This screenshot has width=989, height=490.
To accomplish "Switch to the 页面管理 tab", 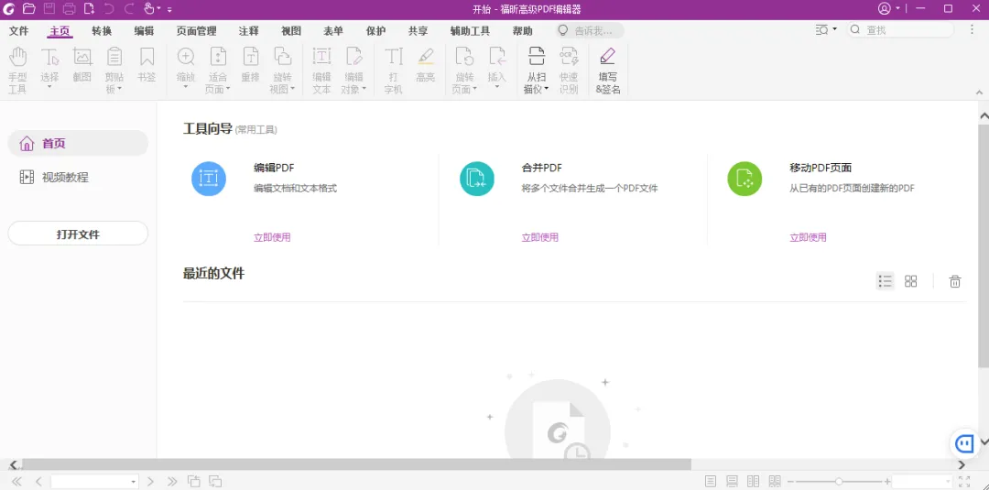I will (x=196, y=31).
